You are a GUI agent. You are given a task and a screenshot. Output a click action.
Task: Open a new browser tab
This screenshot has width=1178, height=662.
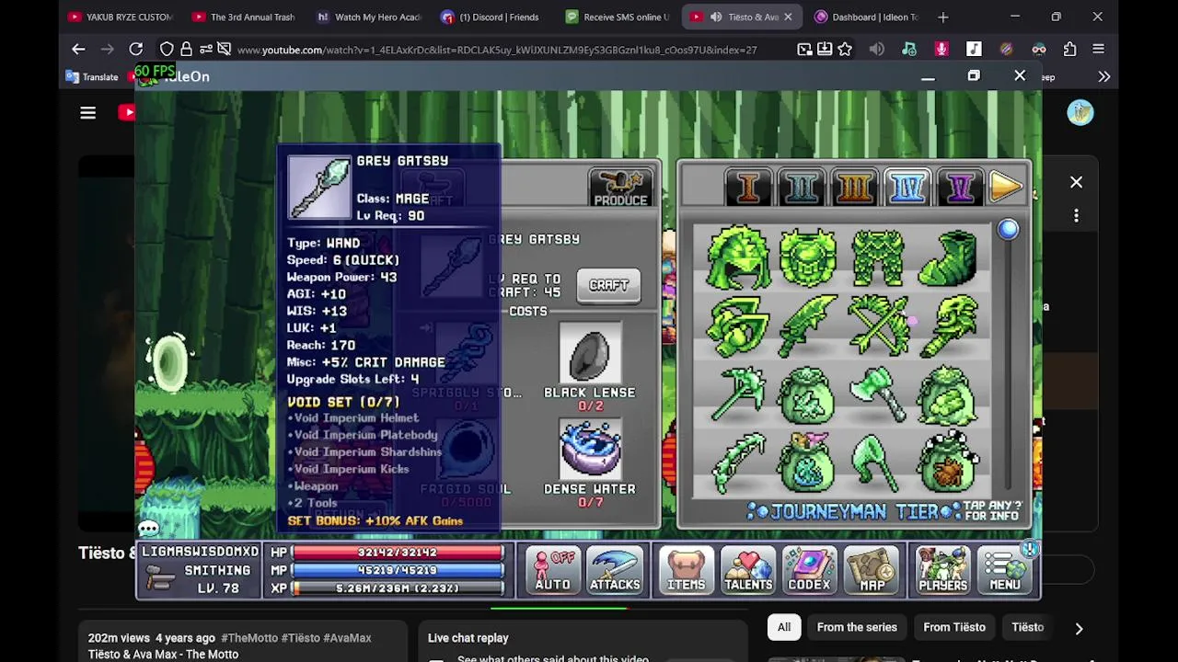point(942,17)
